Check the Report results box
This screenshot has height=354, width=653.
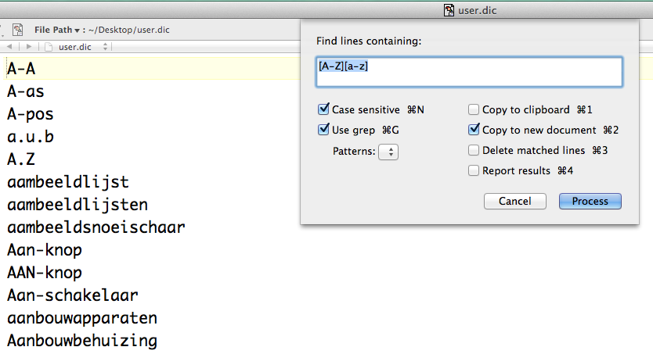click(x=474, y=170)
